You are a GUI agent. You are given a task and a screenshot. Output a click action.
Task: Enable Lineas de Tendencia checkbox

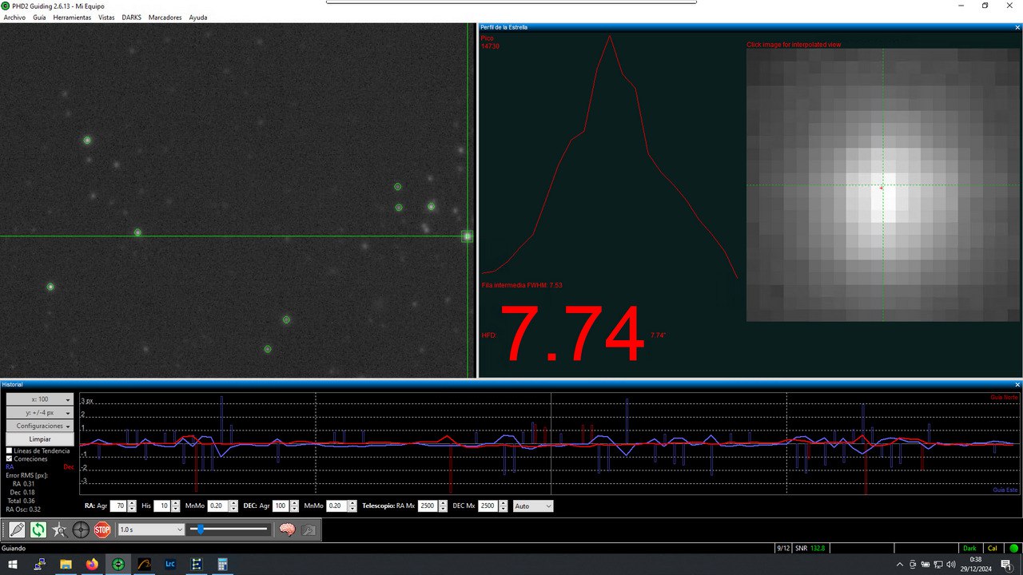pyautogui.click(x=10, y=451)
